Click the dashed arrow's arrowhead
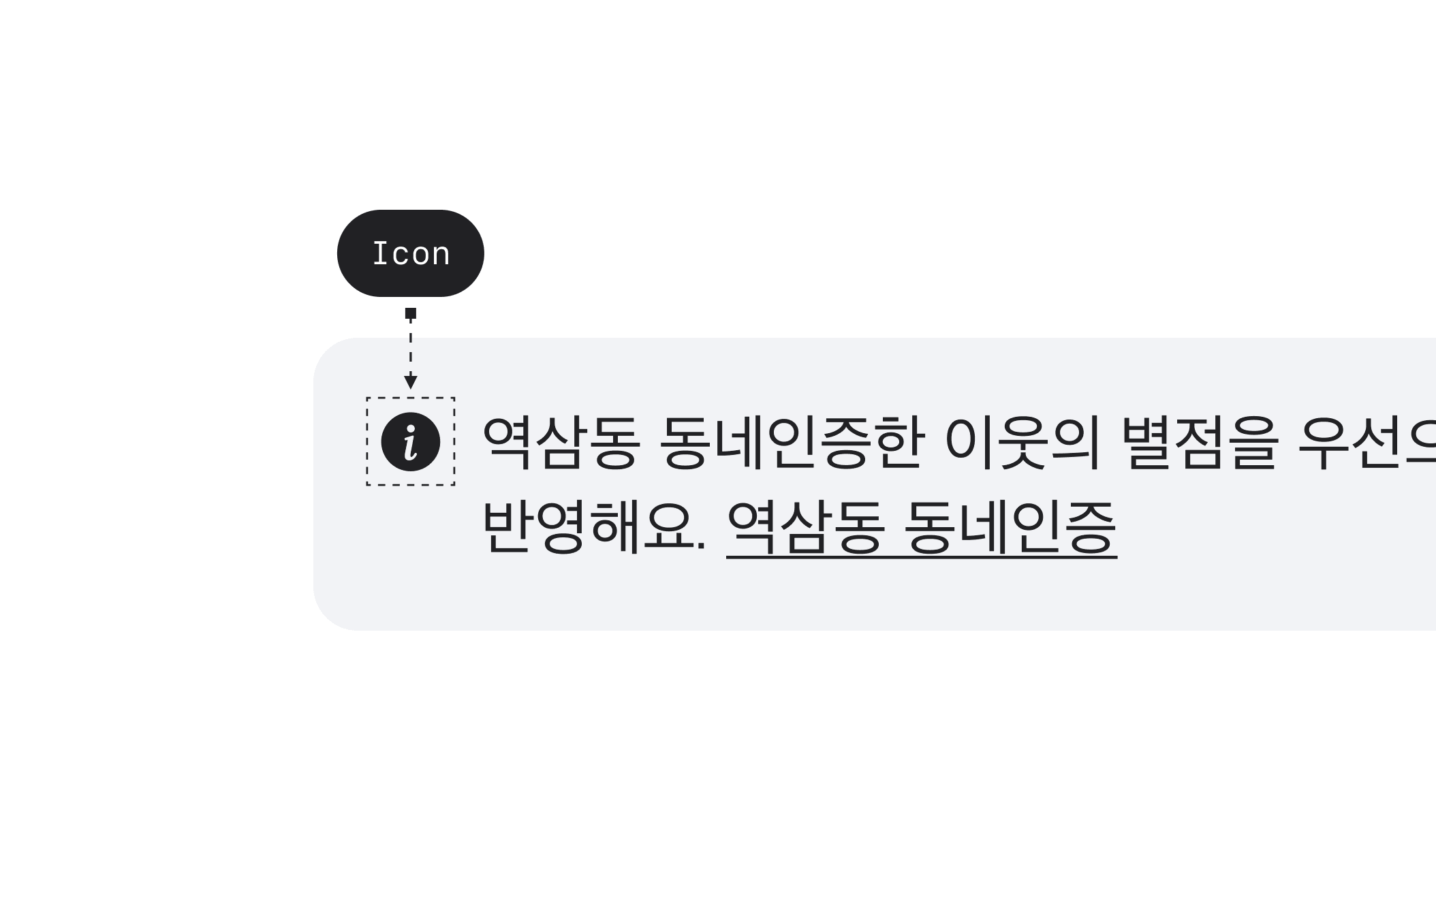 410,382
